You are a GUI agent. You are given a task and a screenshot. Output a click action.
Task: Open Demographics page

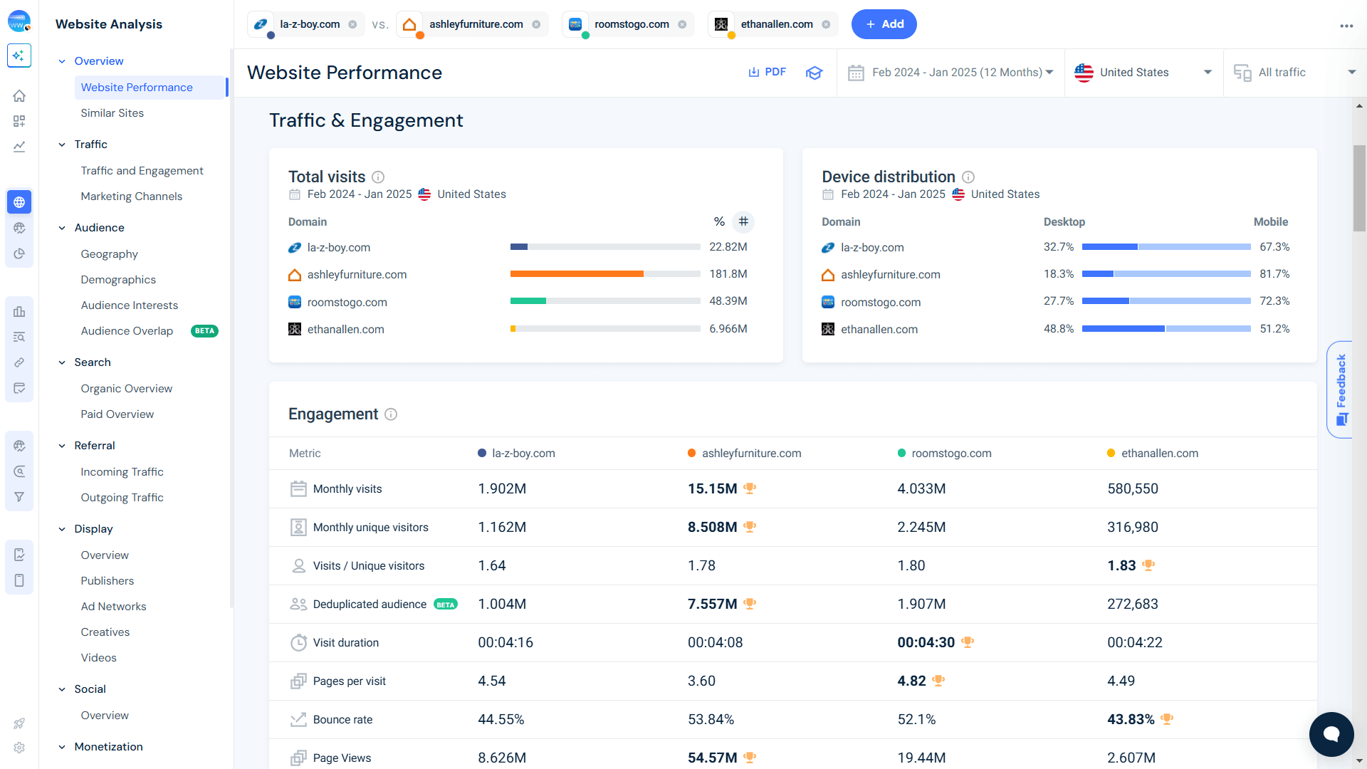coord(118,280)
